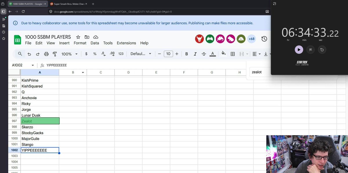Click the find box containing zealot
The image size is (348, 173).
pyautogui.click(x=260, y=72)
